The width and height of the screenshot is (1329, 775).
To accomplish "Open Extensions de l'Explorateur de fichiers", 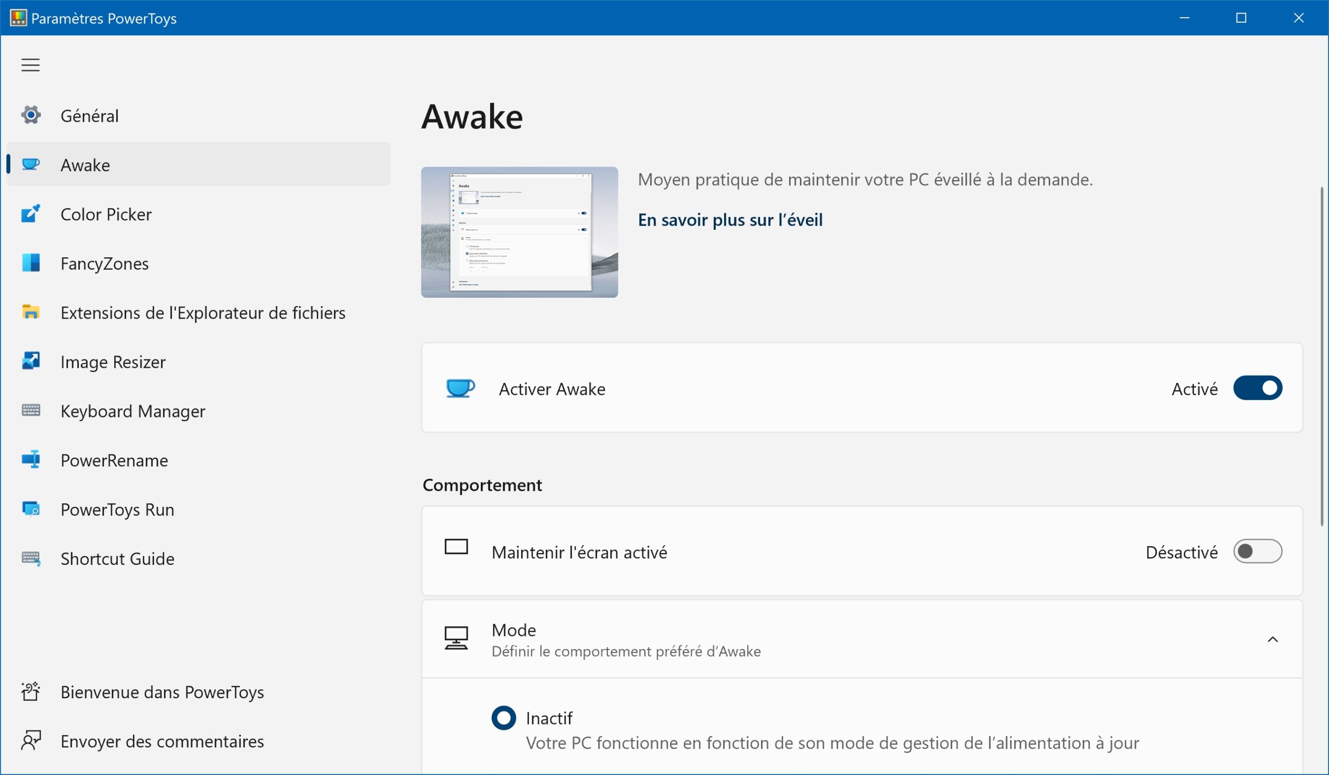I will click(x=198, y=312).
